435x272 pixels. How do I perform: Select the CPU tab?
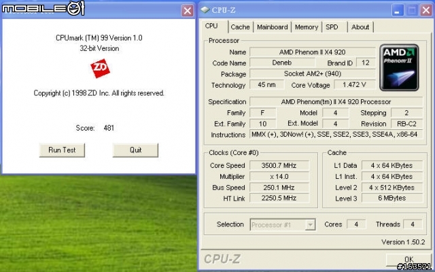[x=211, y=26]
